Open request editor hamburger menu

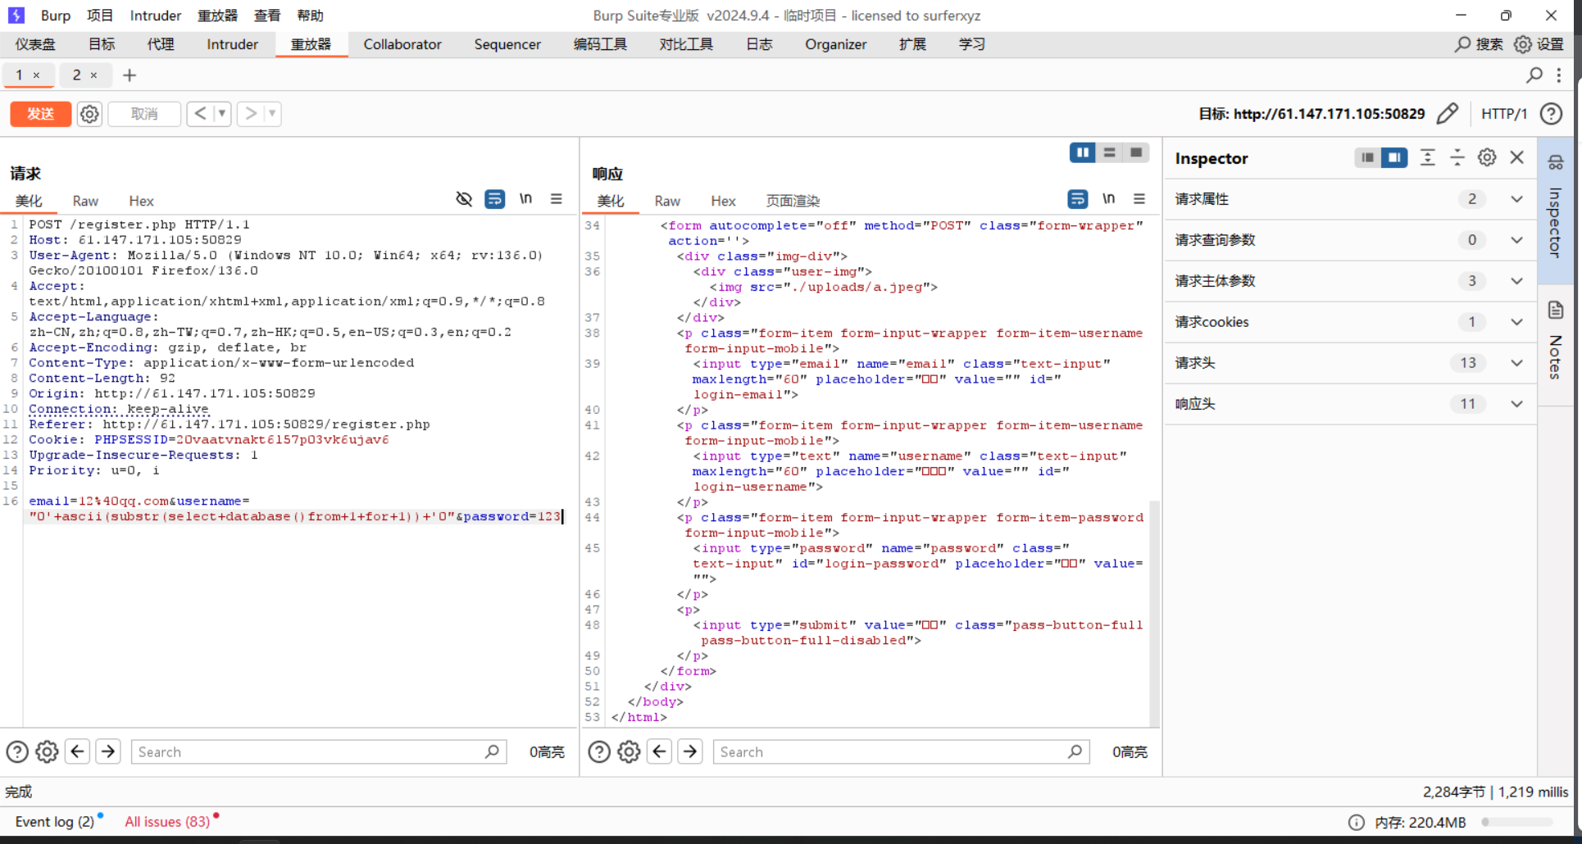pos(556,199)
